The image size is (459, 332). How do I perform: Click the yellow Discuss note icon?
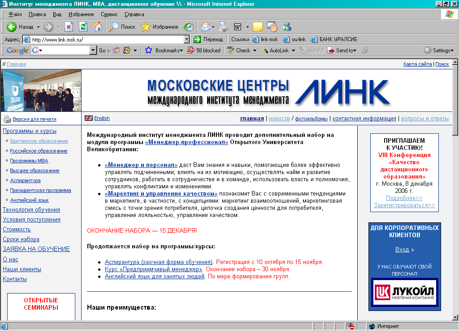tap(257, 27)
